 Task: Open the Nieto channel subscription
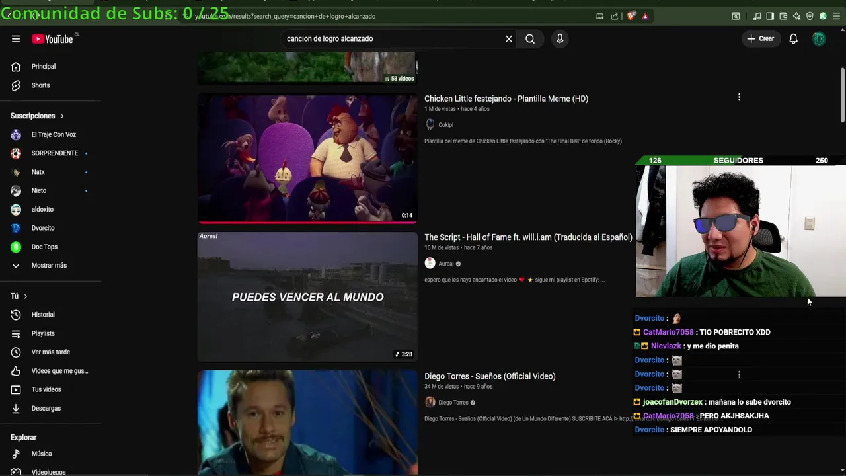(x=39, y=190)
